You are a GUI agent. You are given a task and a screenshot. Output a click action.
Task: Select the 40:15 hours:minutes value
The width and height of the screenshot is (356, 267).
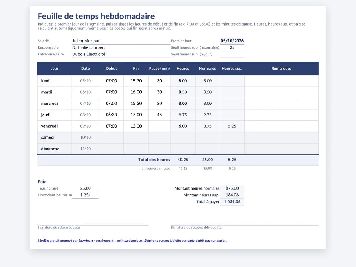coord(183,169)
